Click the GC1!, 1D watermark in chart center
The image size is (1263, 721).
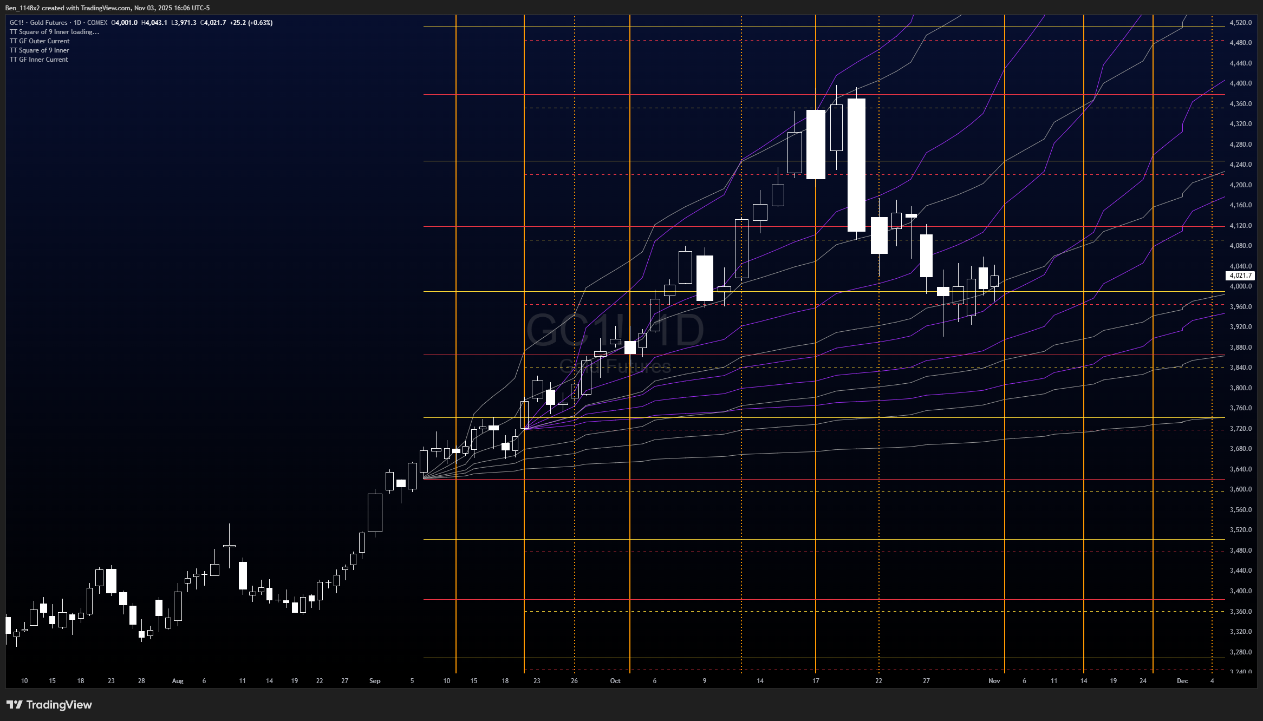(x=615, y=330)
